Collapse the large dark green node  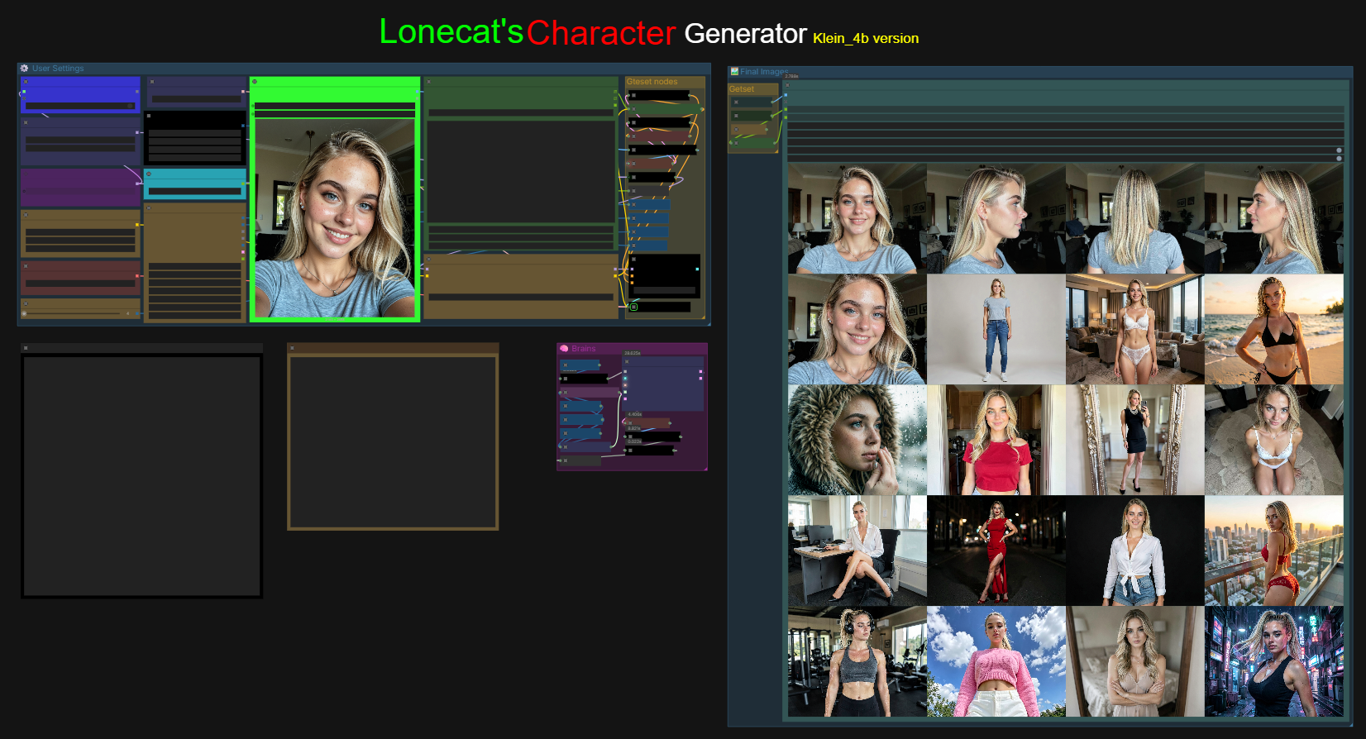click(x=428, y=82)
